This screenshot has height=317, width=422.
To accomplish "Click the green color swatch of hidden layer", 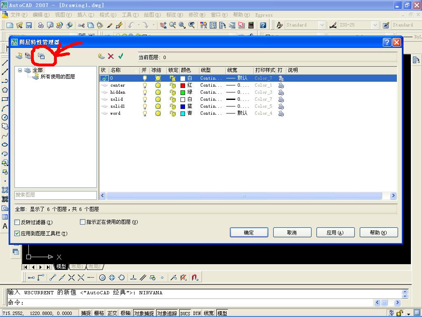I will [183, 93].
